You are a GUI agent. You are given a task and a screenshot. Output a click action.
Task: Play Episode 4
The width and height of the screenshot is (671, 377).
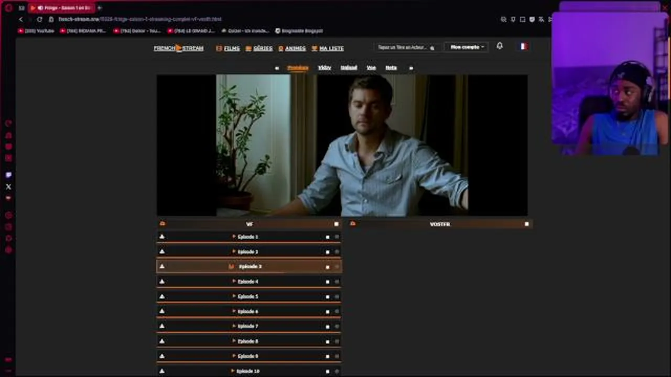point(249,282)
